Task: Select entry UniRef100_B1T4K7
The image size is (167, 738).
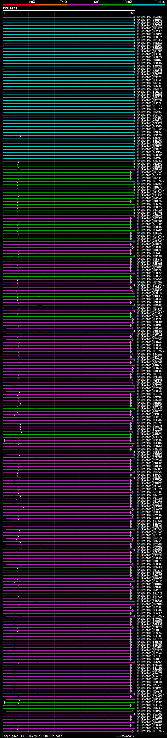Action: click(x=150, y=218)
